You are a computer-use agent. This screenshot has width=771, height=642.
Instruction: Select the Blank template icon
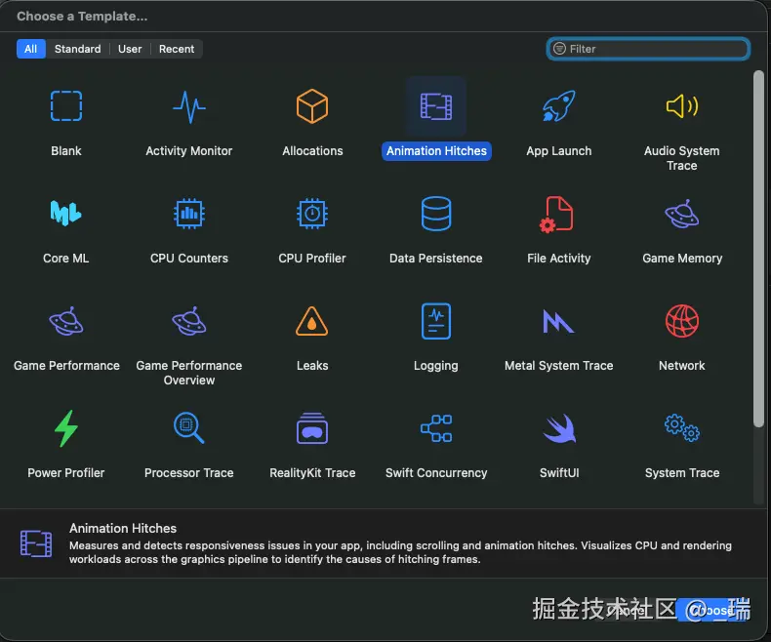point(66,105)
